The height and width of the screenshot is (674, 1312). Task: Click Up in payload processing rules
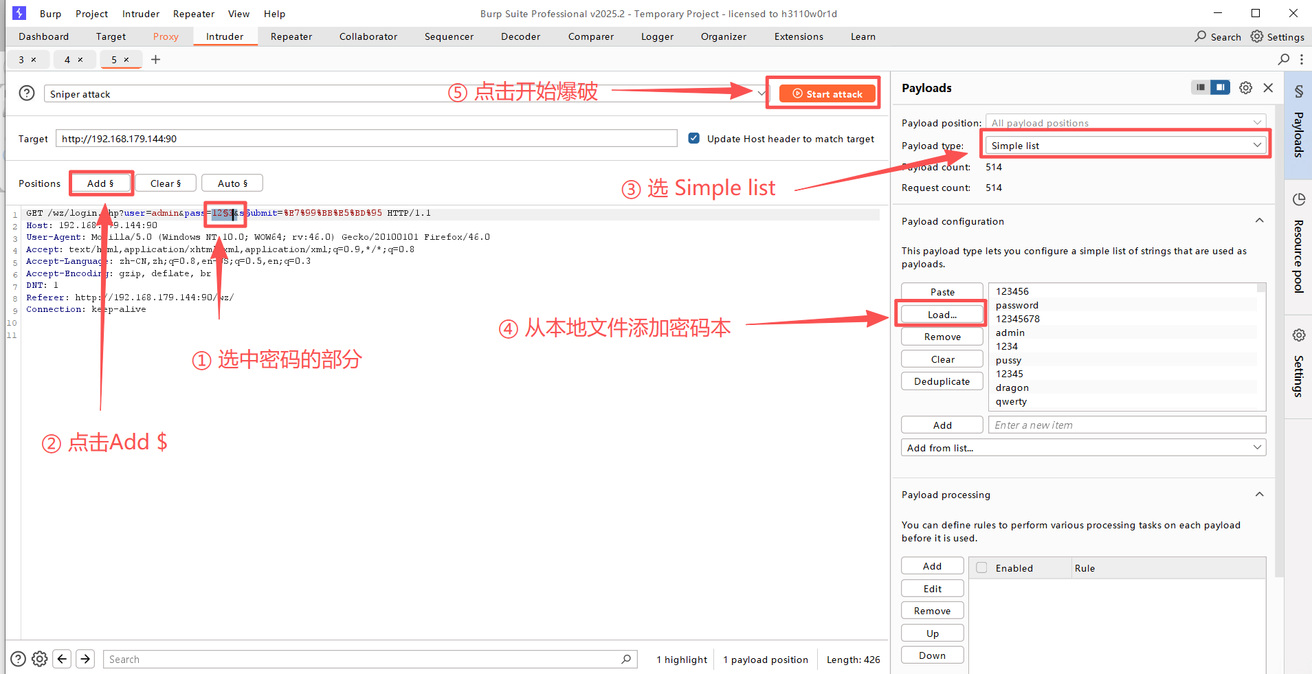[x=933, y=633]
